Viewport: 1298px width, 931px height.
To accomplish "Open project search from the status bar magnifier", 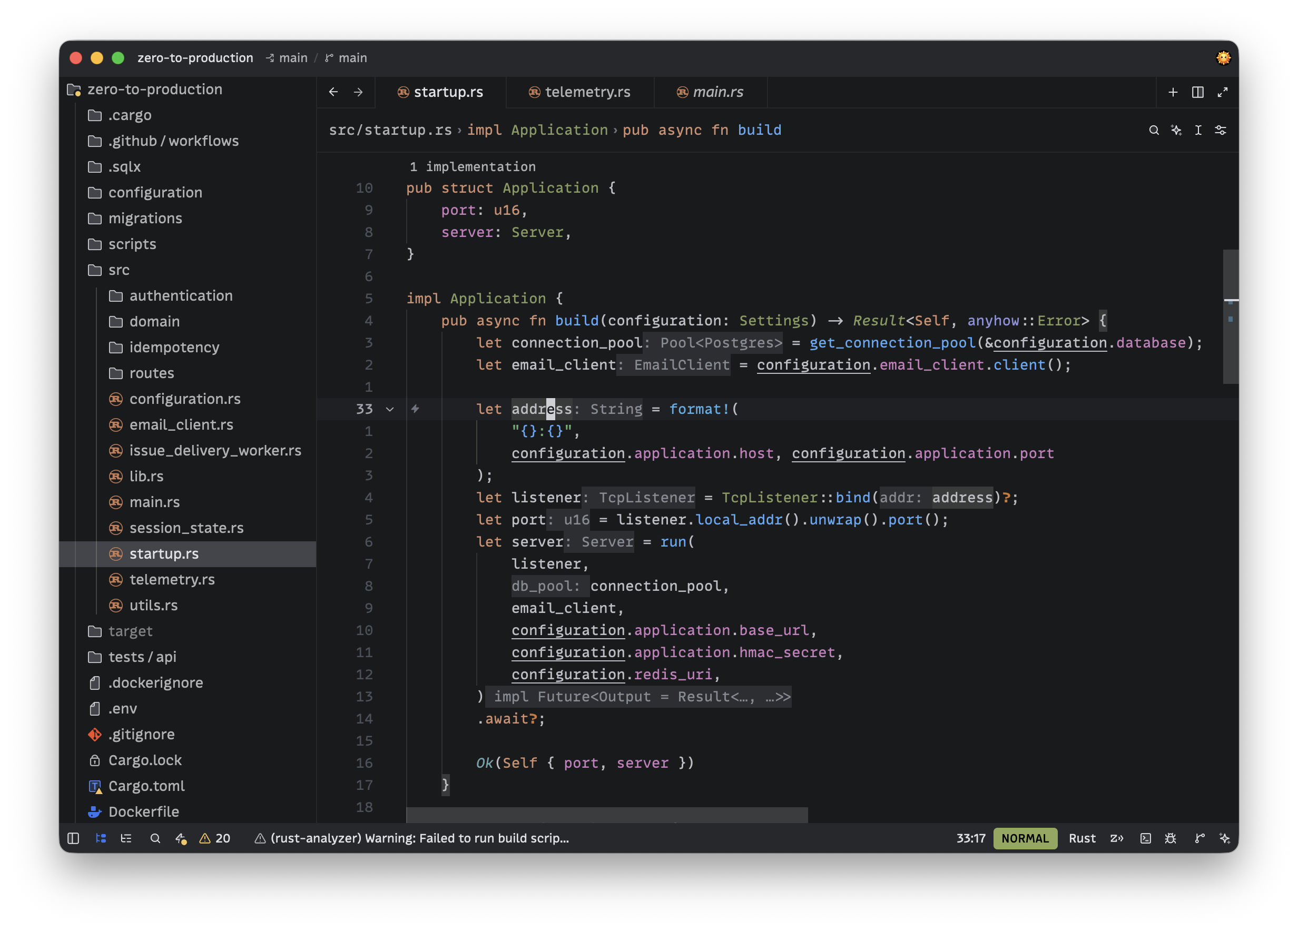I will pos(155,838).
